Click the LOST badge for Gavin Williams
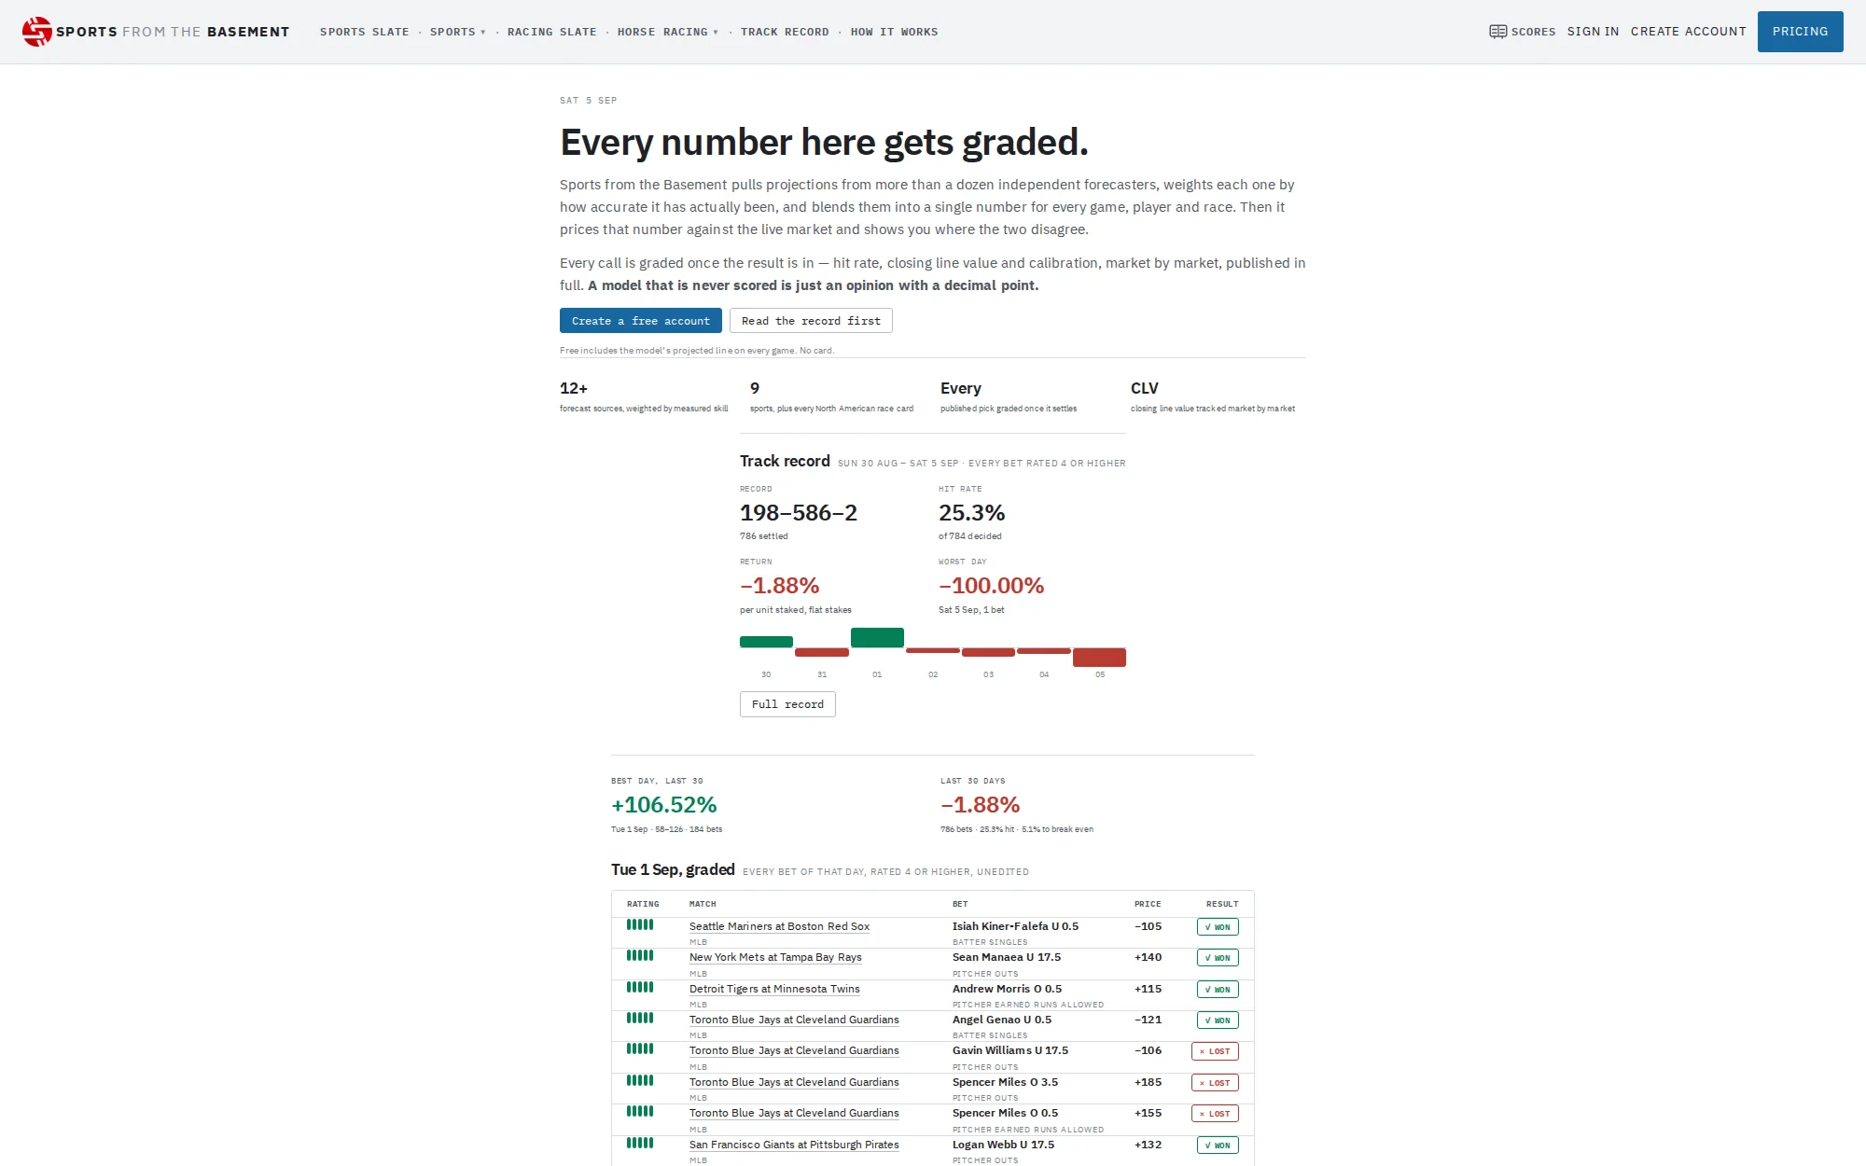Image resolution: width=1866 pixels, height=1166 pixels. click(1215, 1051)
